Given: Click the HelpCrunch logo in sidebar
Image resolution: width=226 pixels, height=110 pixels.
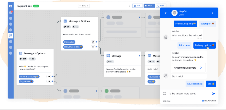Looking at the screenshot, I should coord(11,6).
